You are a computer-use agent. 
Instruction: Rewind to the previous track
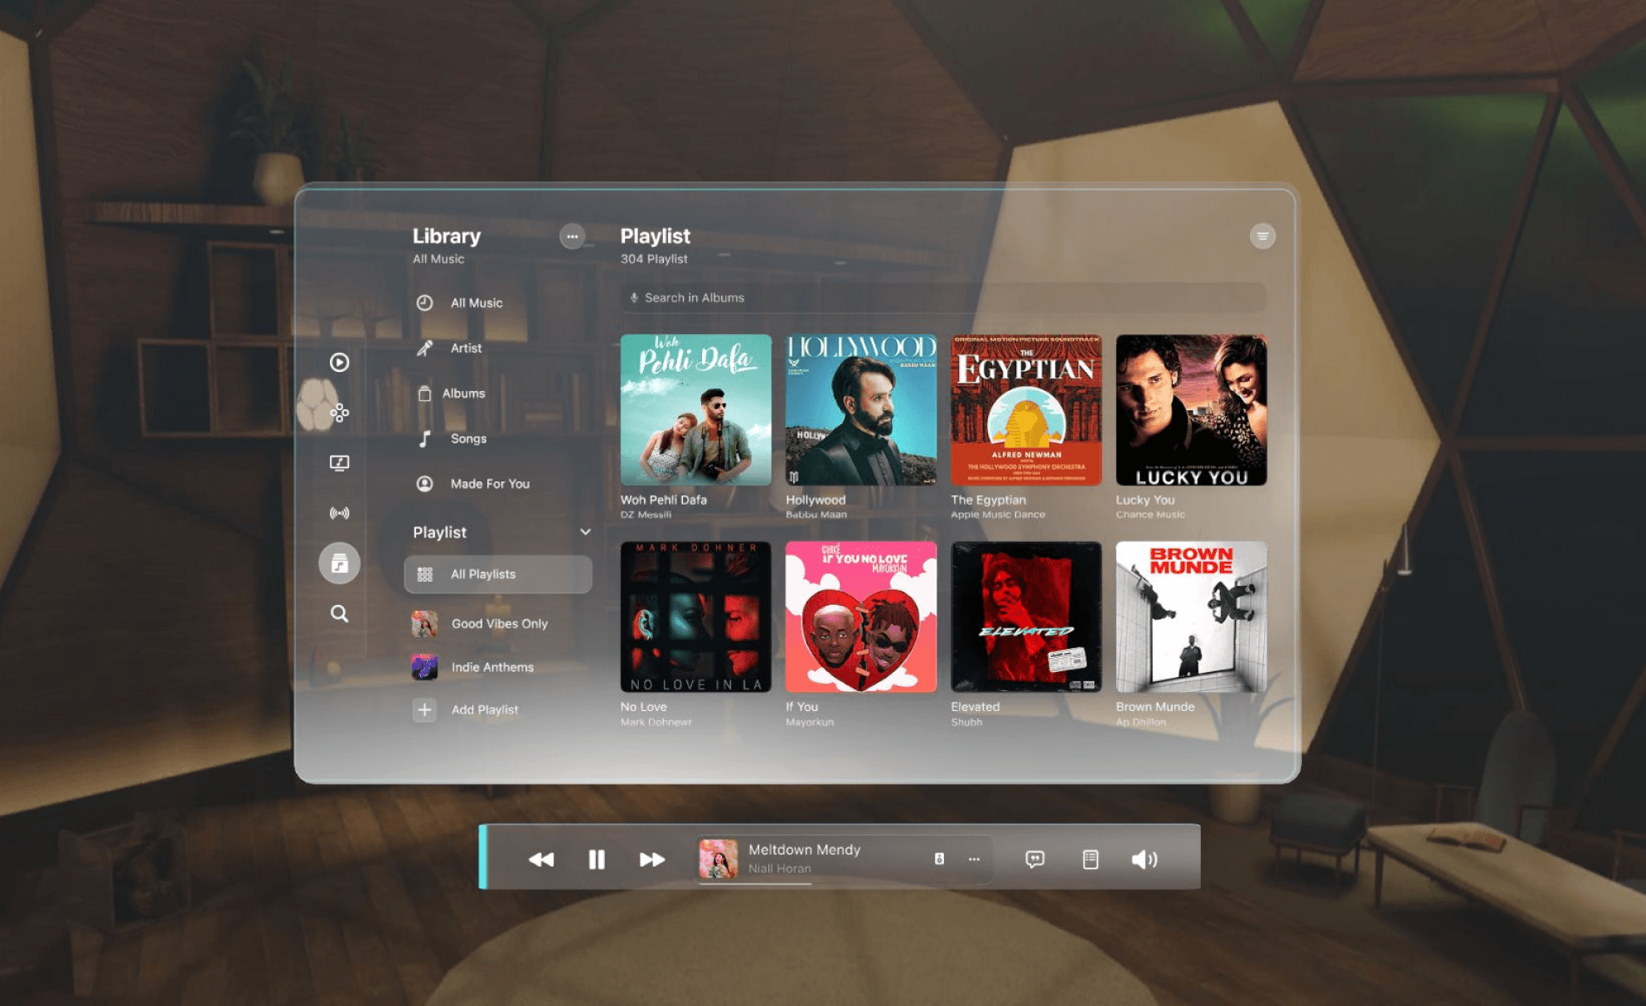click(x=541, y=859)
